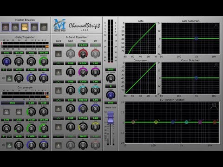Click the compressor ratio 2.00 field
The height and width of the screenshot is (167, 223).
pos(19,120)
